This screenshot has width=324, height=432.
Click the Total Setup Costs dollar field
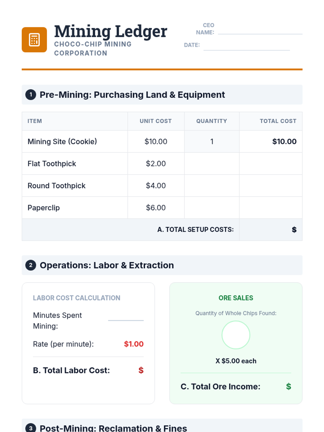(x=271, y=230)
